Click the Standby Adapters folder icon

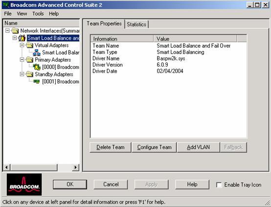(x=29, y=74)
